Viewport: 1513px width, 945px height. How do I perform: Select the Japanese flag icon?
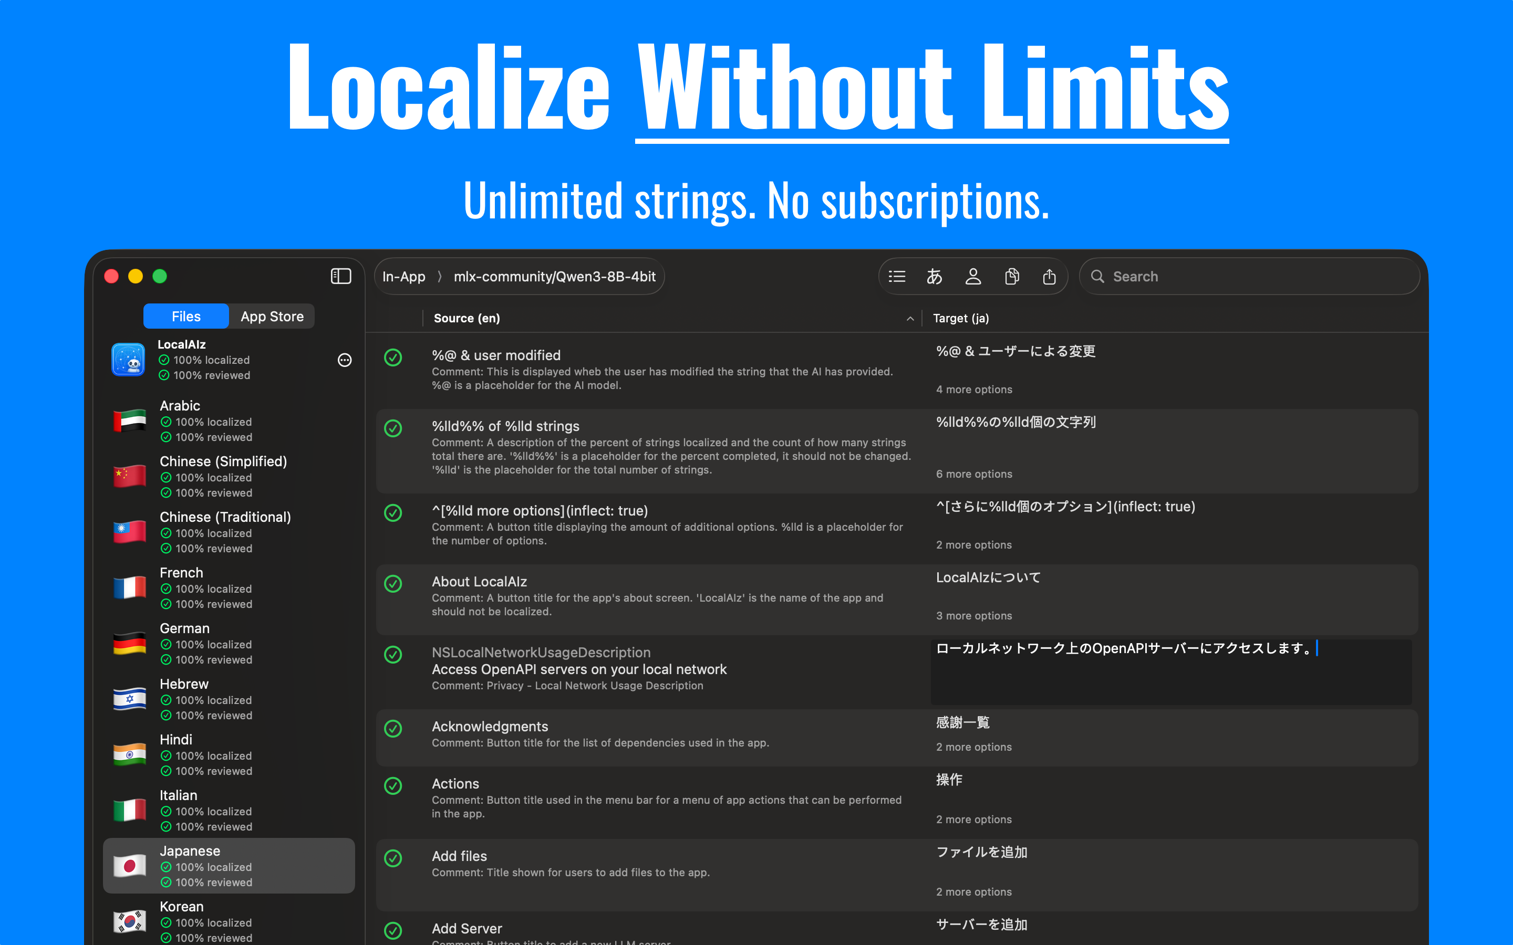point(129,866)
